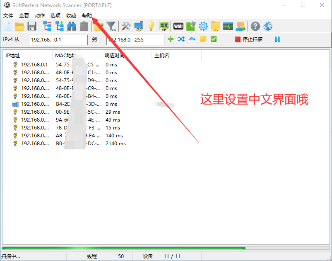The width and height of the screenshot is (332, 261).
Task: Click the 线程 50 status bar entry
Action: pyautogui.click(x=105, y=256)
